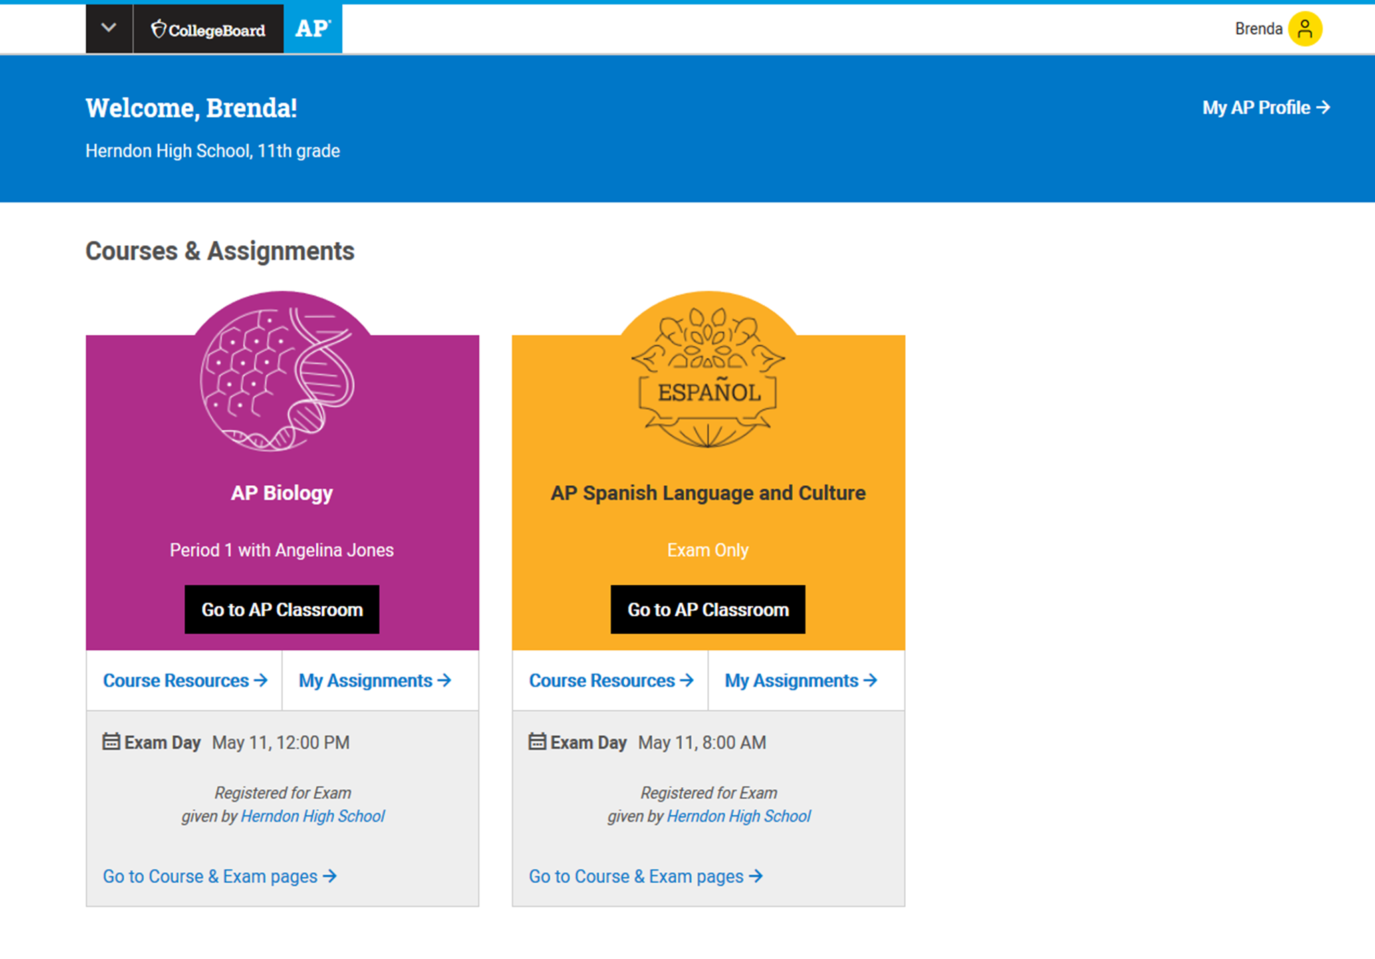Select the 'May 11, 8:00 AM' exam date
This screenshot has height=959, width=1375.
(x=702, y=742)
